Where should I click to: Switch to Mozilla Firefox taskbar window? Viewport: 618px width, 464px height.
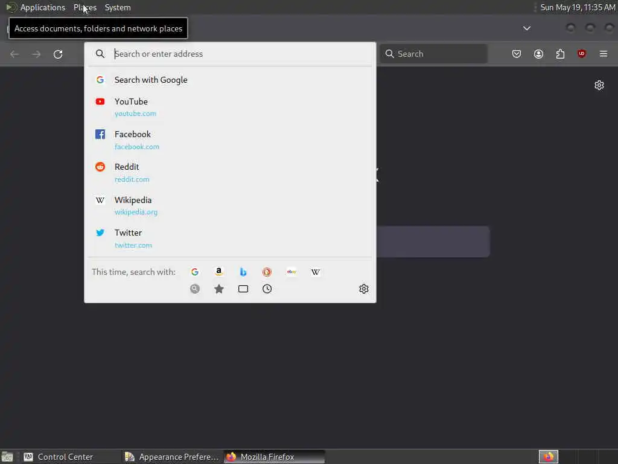tap(275, 457)
